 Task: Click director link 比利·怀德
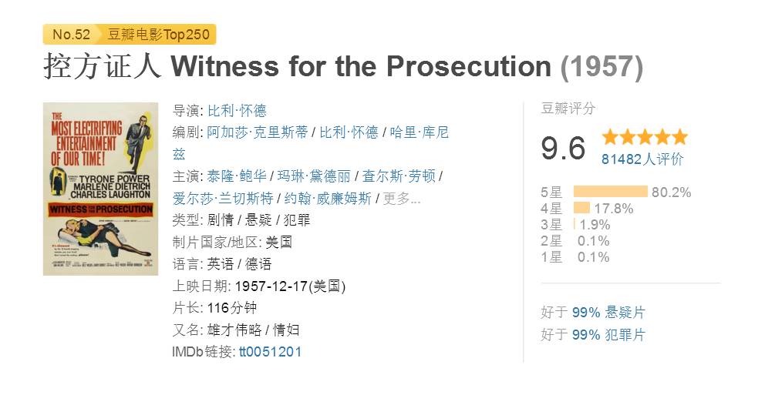[237, 111]
